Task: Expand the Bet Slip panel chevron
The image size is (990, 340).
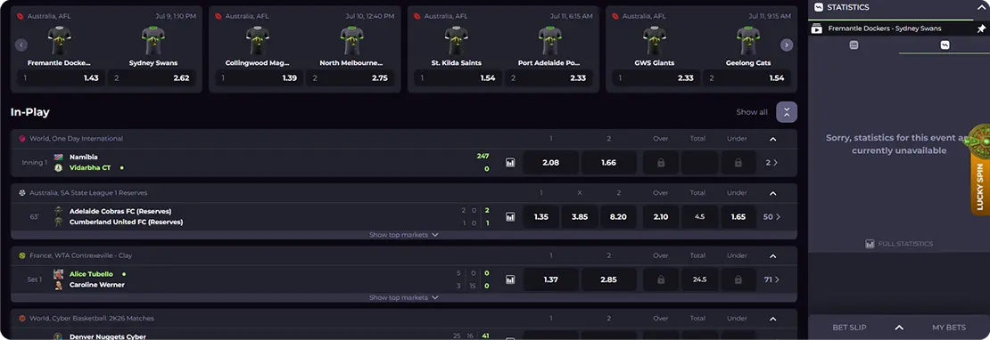Action: (899, 328)
